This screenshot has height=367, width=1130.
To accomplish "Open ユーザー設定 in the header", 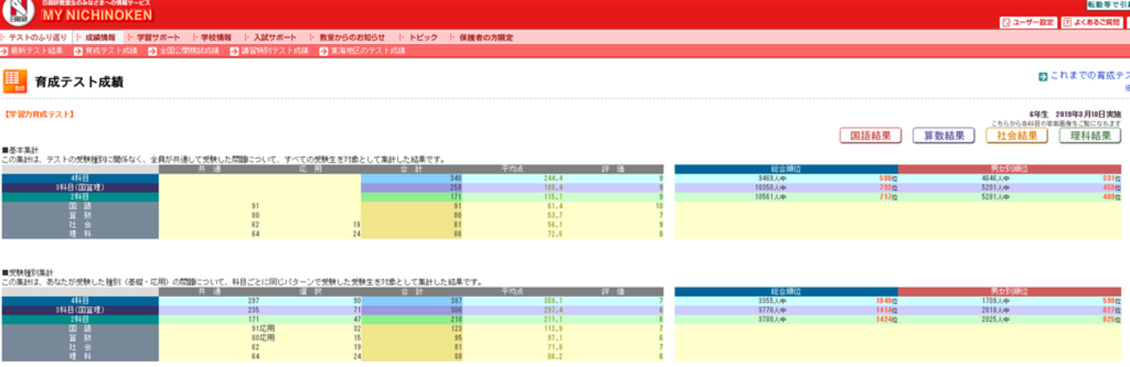I will 1029,23.
